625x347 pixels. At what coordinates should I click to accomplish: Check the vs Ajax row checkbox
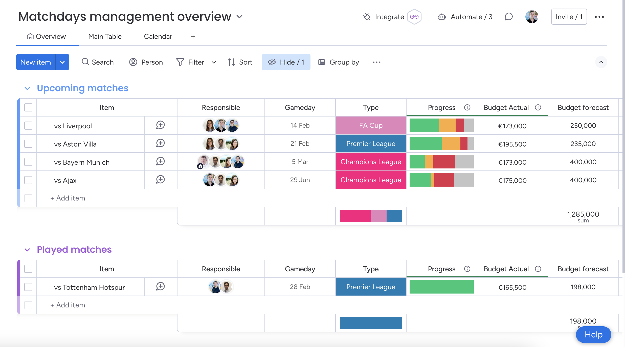28,180
